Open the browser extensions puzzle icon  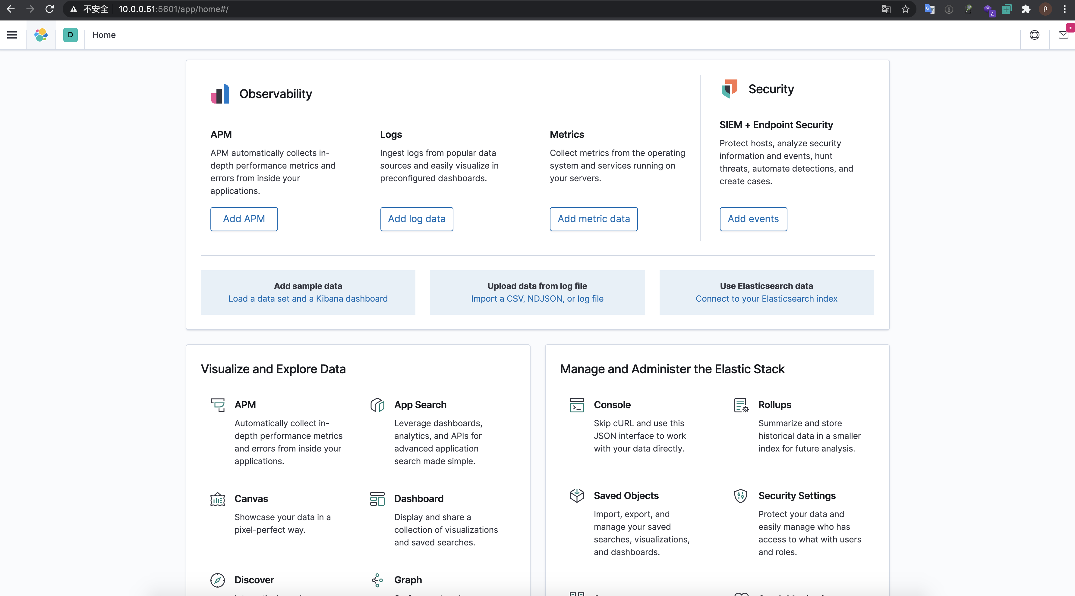(1026, 9)
